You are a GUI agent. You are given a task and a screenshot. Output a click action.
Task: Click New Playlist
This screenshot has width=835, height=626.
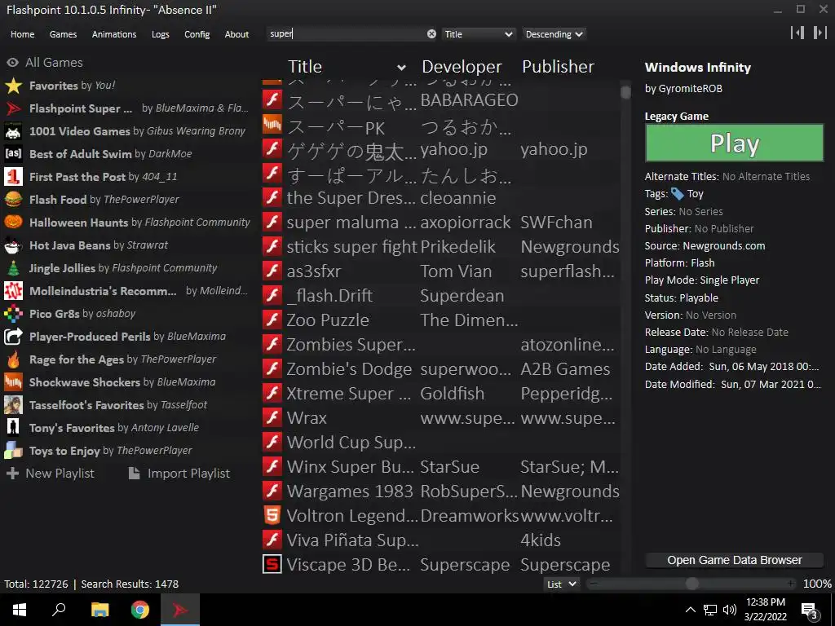tap(51, 474)
